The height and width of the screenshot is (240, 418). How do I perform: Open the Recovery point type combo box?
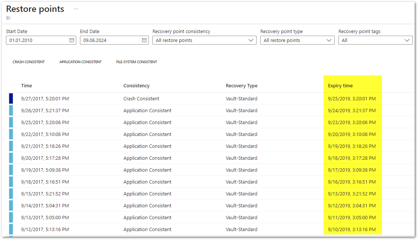pos(297,40)
